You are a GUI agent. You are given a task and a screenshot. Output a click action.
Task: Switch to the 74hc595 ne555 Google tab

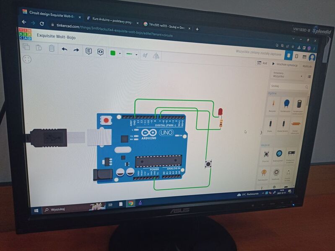[167, 26]
